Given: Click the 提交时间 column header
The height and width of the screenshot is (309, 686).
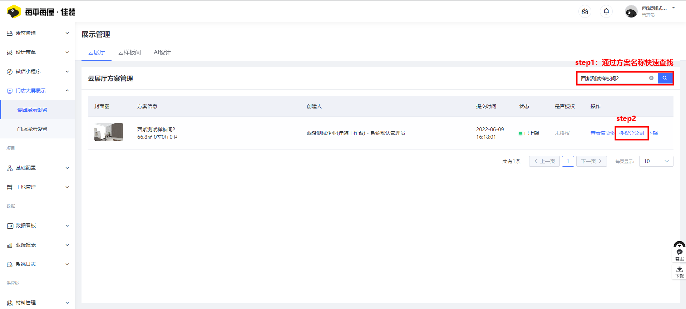Looking at the screenshot, I should coord(486,106).
